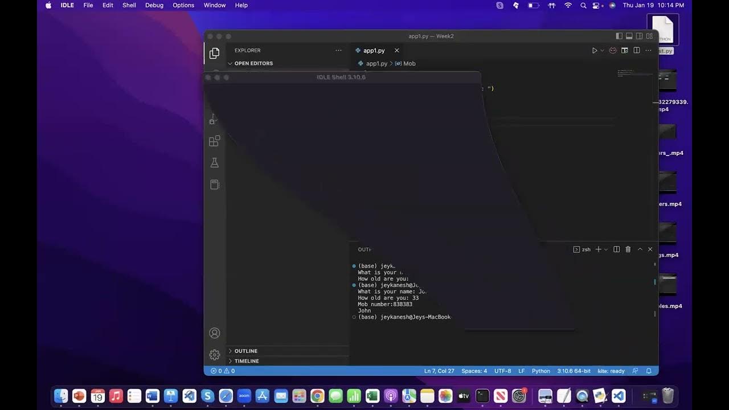
Task: Toggle the primary sidebar in VS Code
Action: tap(619, 36)
